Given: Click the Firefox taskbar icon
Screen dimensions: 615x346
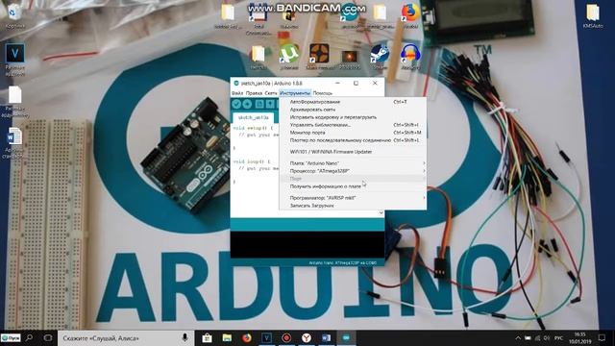Looking at the screenshot, I should click(246, 337).
